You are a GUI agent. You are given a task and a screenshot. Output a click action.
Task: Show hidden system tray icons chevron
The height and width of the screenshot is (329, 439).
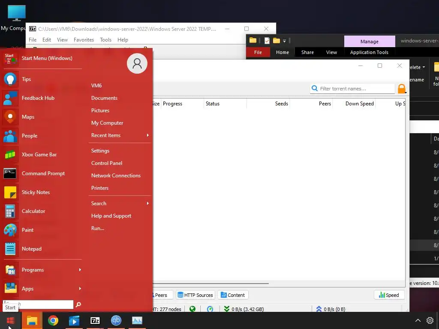pyautogui.click(x=418, y=320)
